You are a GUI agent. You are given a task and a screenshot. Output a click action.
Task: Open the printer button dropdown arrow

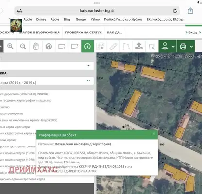pyautogui.click(x=191, y=47)
